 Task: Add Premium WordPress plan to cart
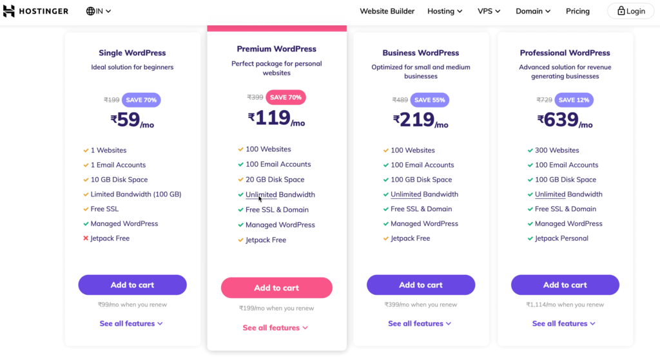pos(277,288)
